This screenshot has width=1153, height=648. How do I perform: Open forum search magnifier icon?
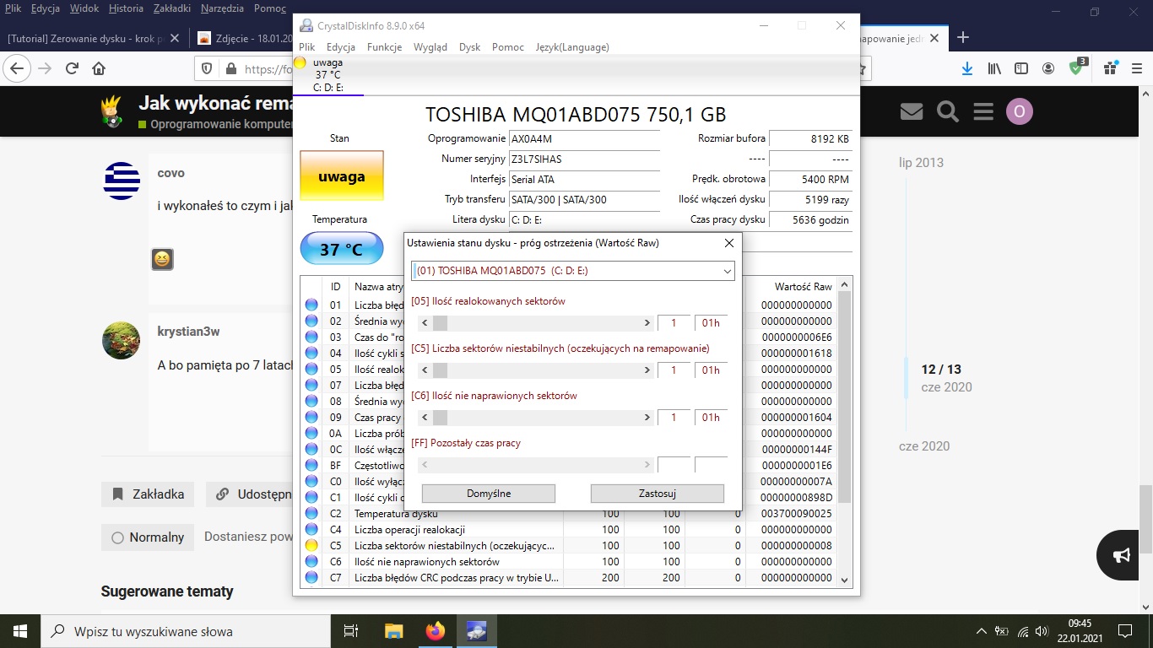click(x=948, y=111)
